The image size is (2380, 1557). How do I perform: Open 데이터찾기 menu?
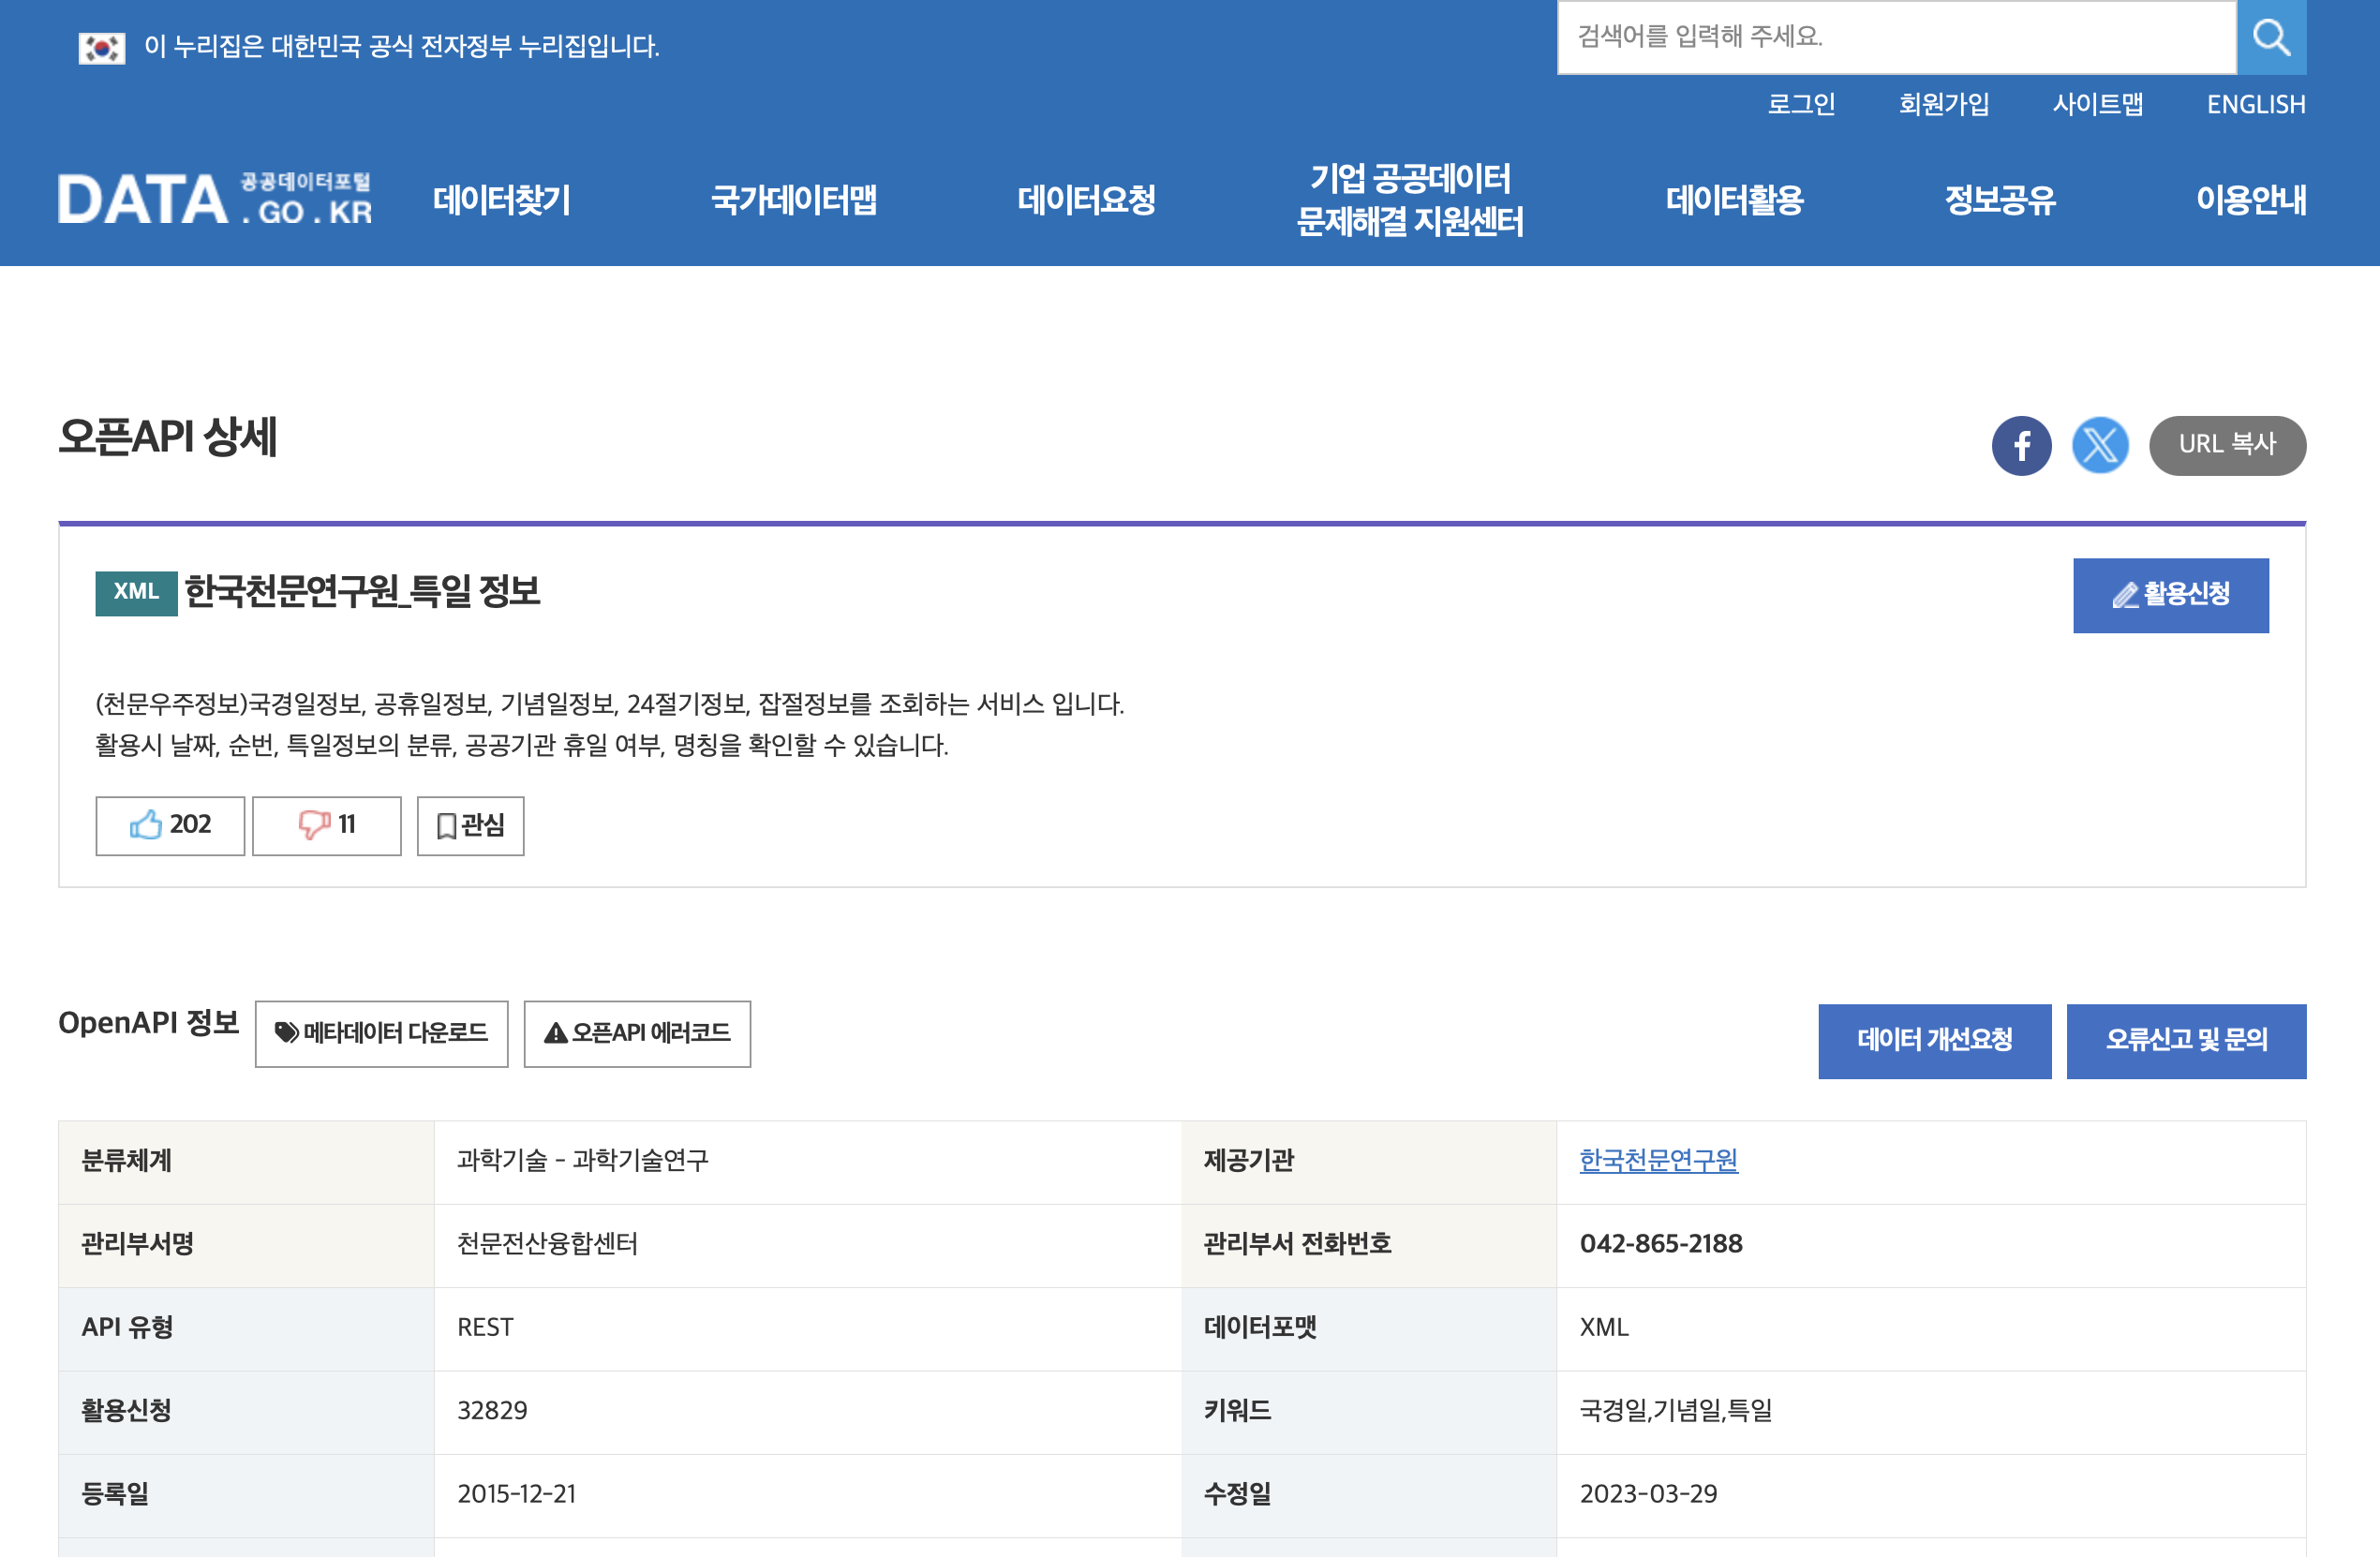pyautogui.click(x=502, y=200)
